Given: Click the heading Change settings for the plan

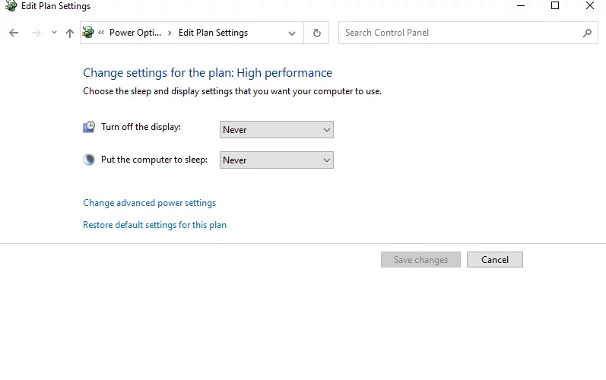Looking at the screenshot, I should coord(208,73).
